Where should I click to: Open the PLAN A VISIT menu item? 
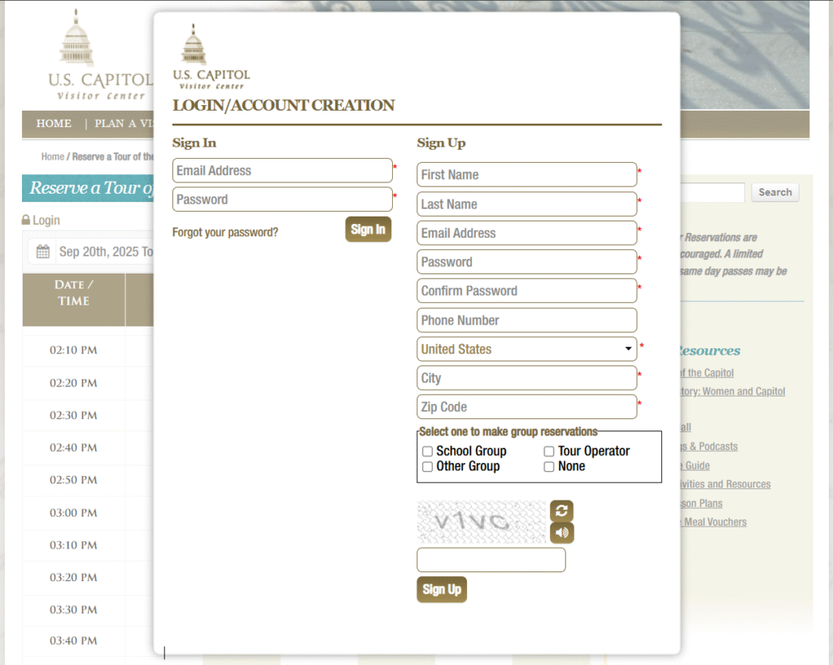(124, 124)
